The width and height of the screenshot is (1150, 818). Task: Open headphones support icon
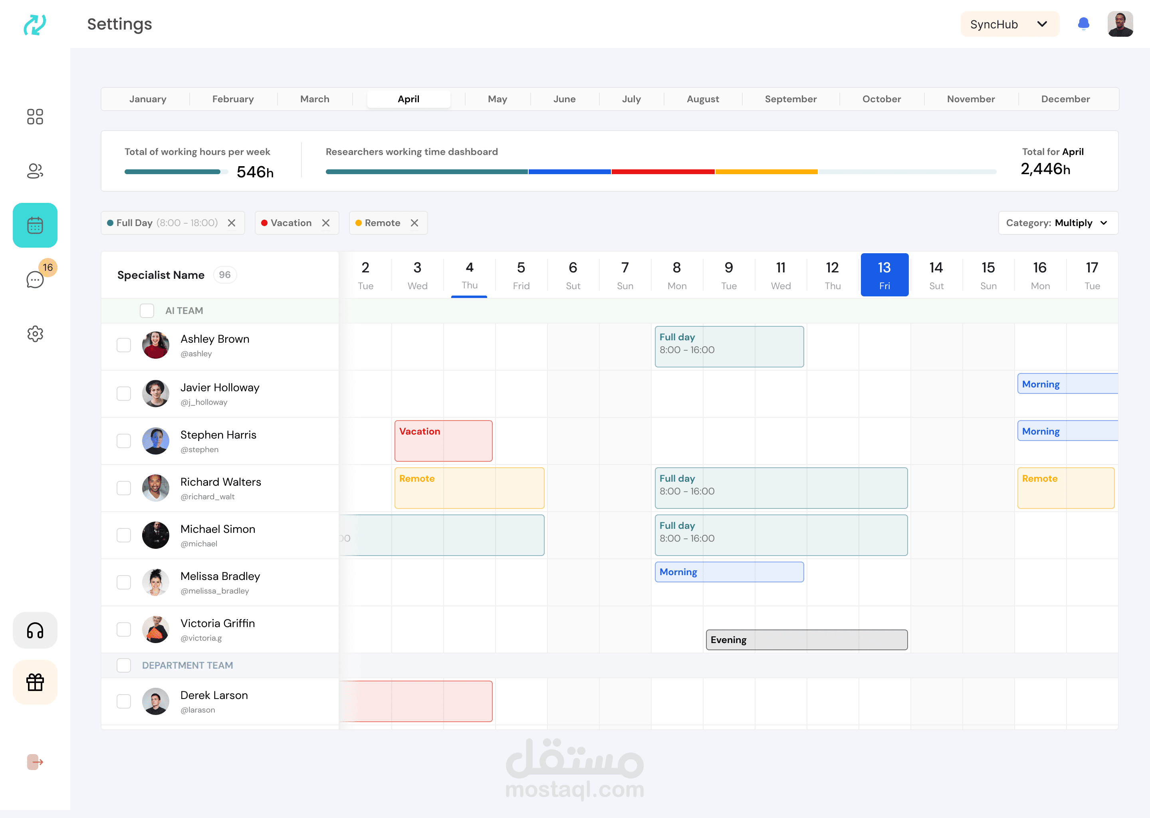35,631
